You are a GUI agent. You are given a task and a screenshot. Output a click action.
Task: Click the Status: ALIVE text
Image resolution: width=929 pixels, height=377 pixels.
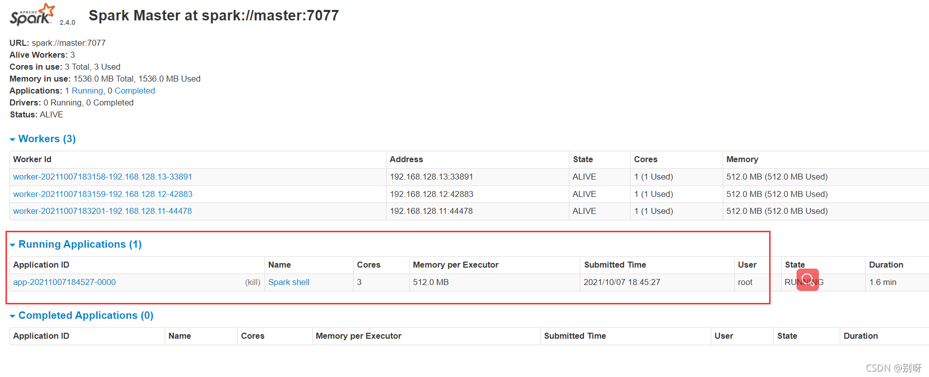point(36,114)
